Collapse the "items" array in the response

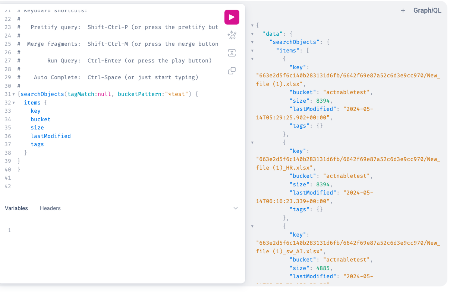252,51
